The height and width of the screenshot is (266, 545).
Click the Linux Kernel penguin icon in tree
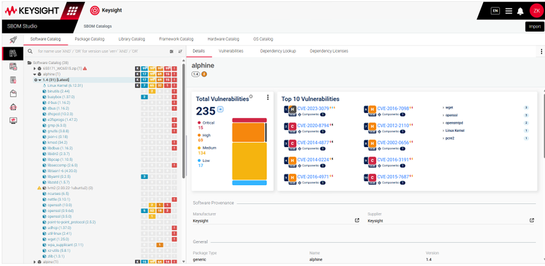[44, 85]
